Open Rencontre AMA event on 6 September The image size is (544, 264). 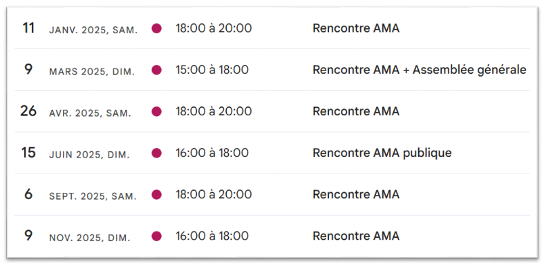coord(356,195)
